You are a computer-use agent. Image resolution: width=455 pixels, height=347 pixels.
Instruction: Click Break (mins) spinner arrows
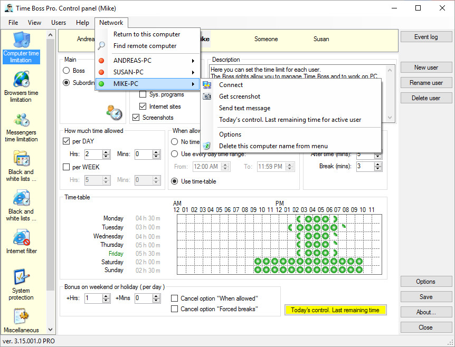tap(377, 167)
